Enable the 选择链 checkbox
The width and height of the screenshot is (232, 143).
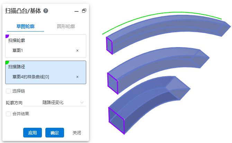(8, 91)
